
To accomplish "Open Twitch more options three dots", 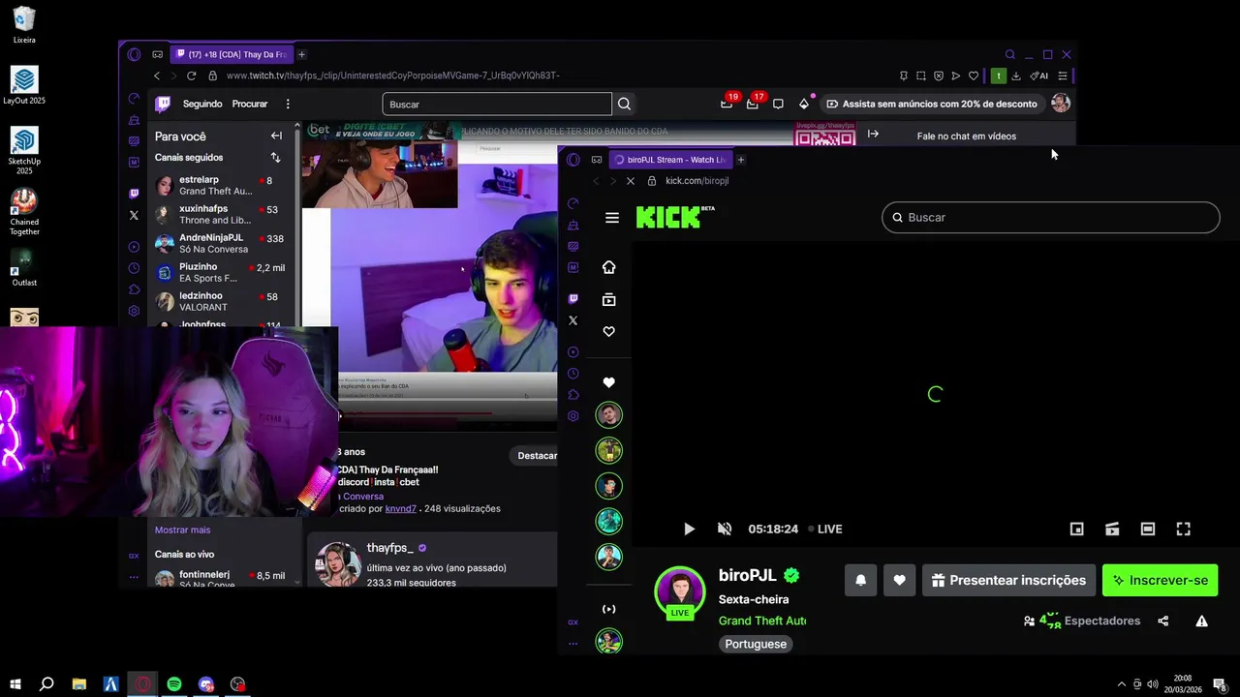I will pyautogui.click(x=288, y=104).
